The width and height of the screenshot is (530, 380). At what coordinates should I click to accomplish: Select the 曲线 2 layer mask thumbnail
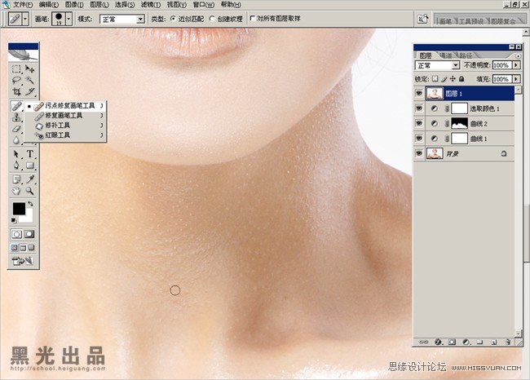click(459, 123)
